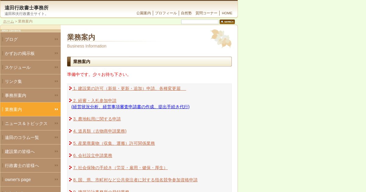
Task: Open owner's page in the sidebar
Action: [x=30, y=180]
